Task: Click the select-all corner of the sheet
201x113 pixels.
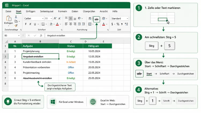Action: pyautogui.click(x=6, y=42)
